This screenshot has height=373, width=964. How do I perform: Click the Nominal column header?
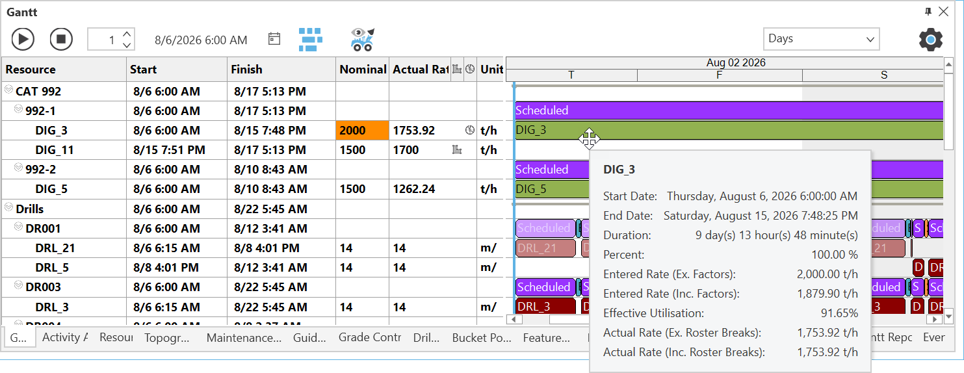(362, 70)
